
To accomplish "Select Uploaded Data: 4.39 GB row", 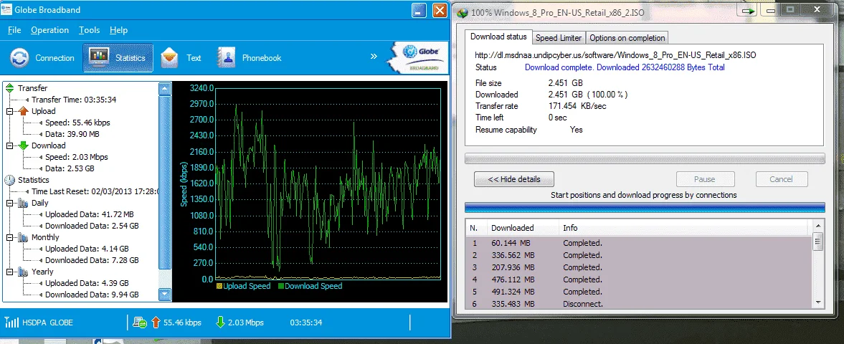I will tap(87, 283).
